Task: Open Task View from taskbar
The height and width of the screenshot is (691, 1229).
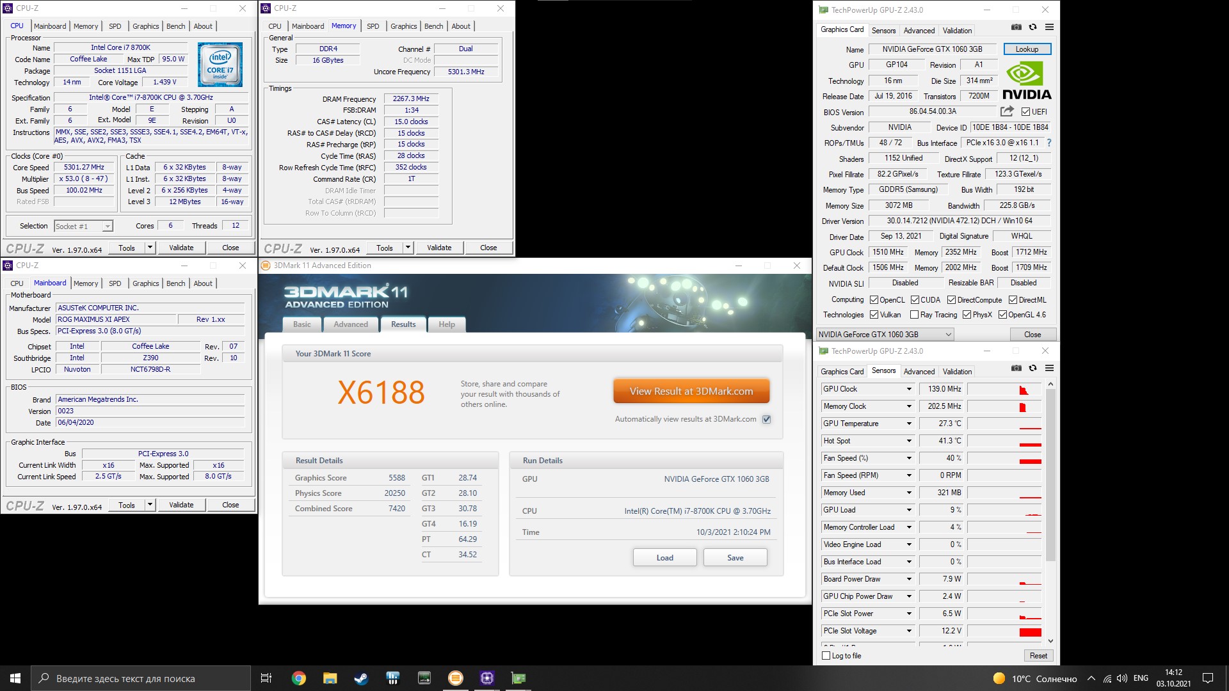Action: [x=266, y=678]
